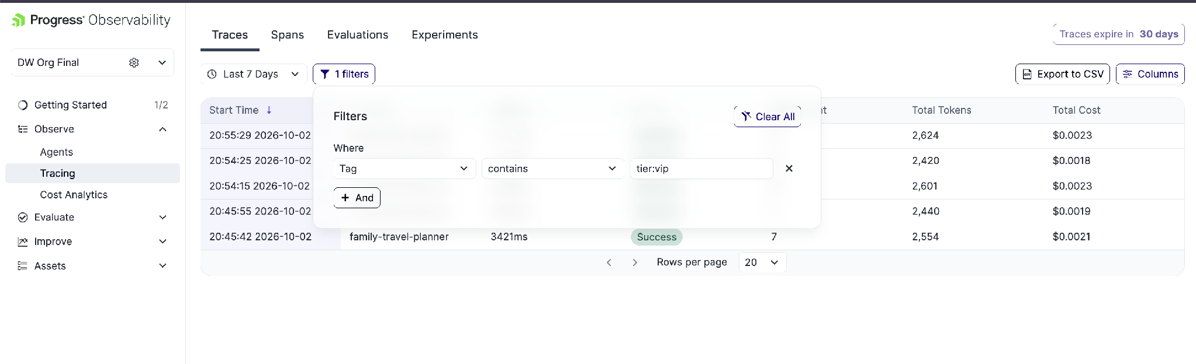Viewport: 1196px width, 364px height.
Task: Open the Columns settings button
Action: (x=1150, y=74)
